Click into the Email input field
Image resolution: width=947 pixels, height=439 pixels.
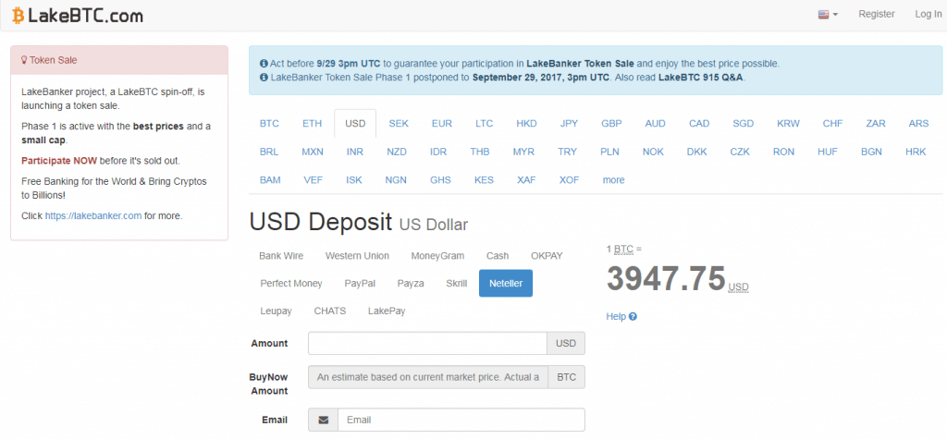(x=461, y=420)
